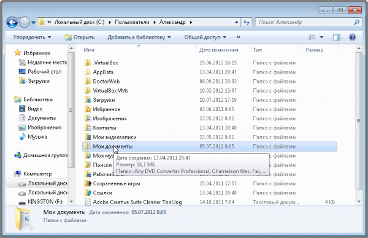368x238 pixels.
Task: Open the 'Упорядочить' menu
Action: coord(32,37)
